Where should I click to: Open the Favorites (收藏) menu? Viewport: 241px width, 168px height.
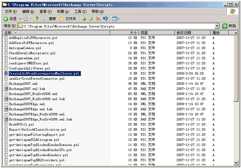[x=63, y=12]
